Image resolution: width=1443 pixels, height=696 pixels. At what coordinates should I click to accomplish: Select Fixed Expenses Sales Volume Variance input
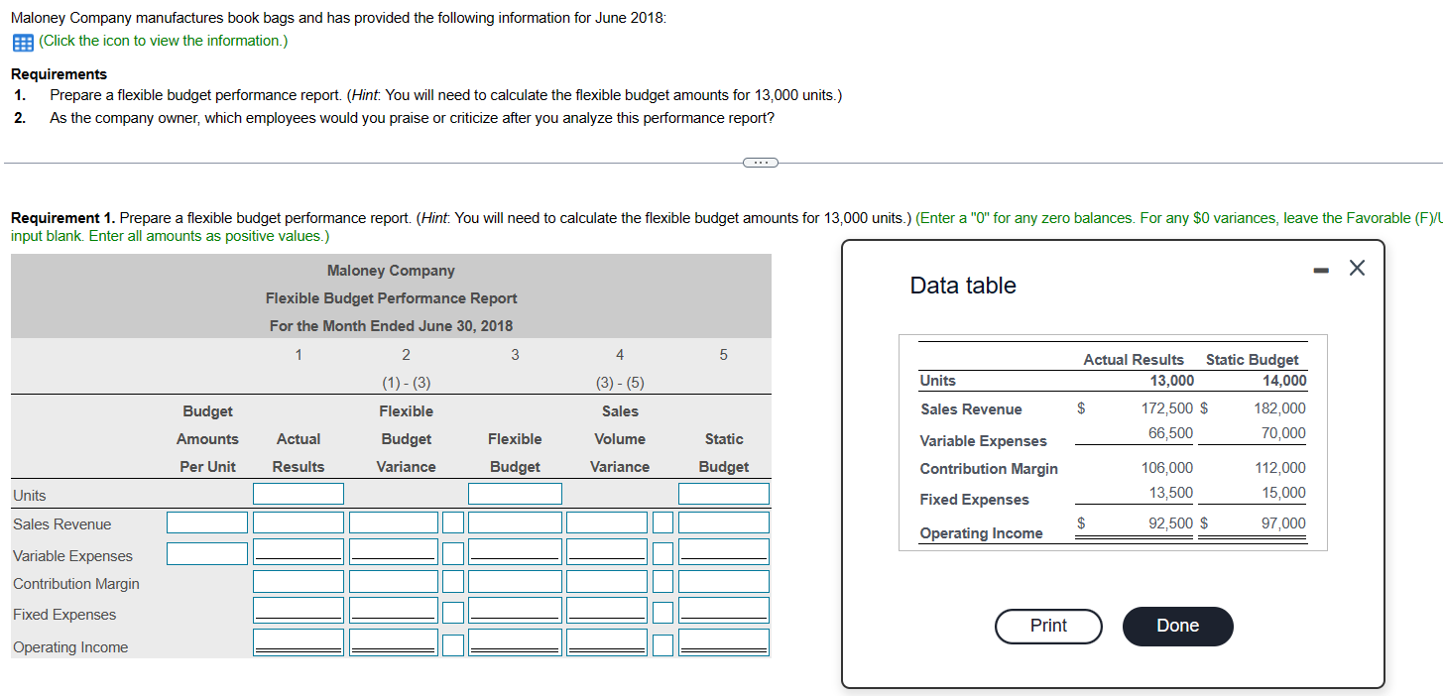(x=607, y=611)
